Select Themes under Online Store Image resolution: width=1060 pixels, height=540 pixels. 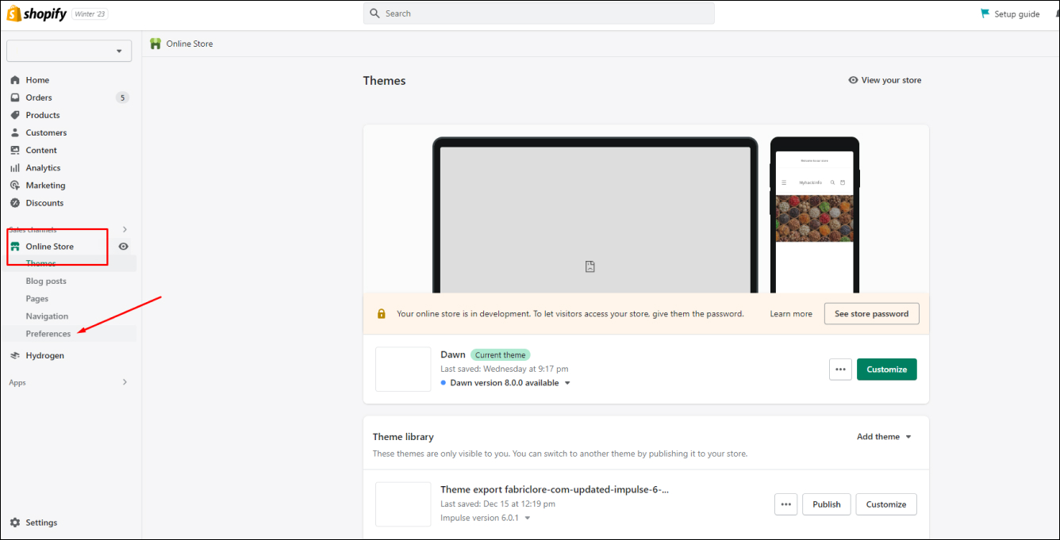click(x=41, y=263)
